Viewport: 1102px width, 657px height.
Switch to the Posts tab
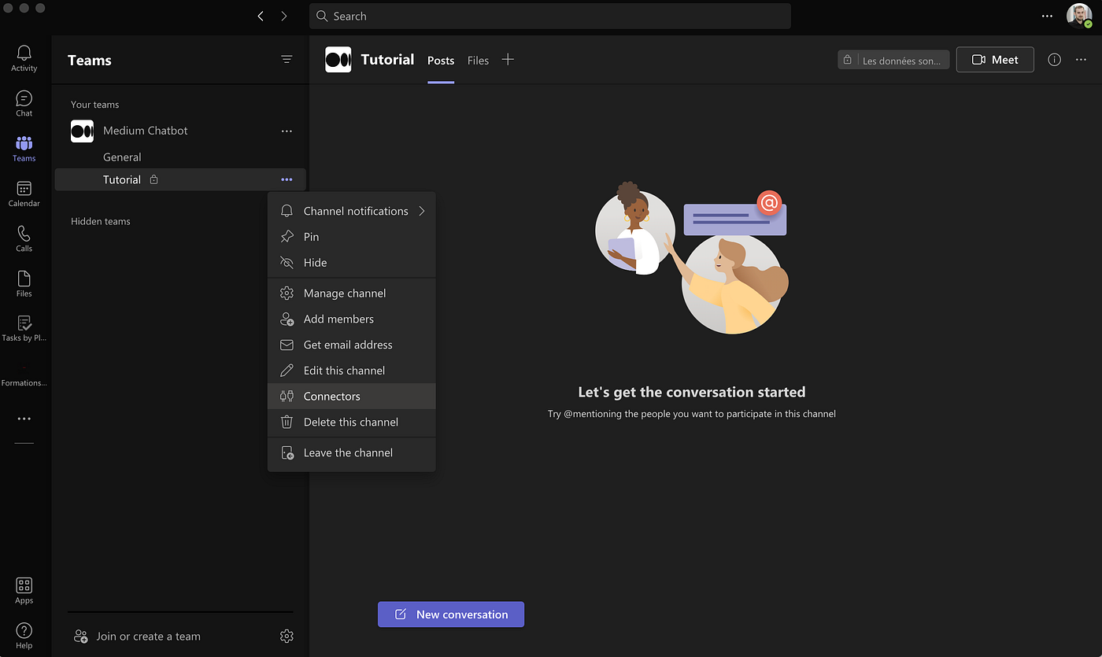tap(441, 61)
